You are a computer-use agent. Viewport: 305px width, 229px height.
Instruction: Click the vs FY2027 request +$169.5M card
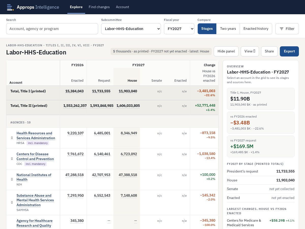point(261,147)
